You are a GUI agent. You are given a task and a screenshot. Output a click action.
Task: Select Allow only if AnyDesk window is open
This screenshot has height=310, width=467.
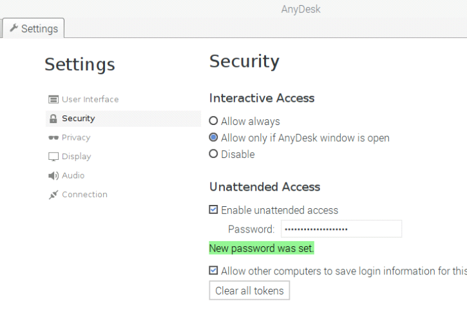(x=213, y=137)
